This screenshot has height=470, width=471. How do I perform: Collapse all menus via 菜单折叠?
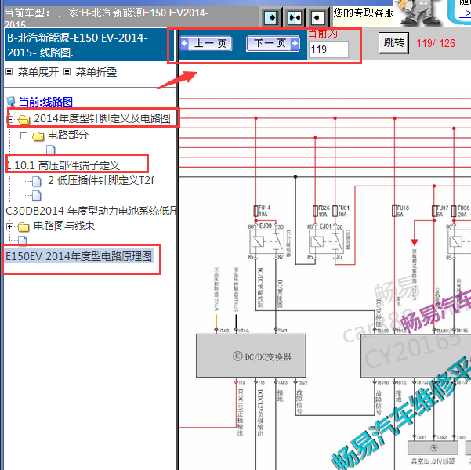pyautogui.click(x=96, y=72)
